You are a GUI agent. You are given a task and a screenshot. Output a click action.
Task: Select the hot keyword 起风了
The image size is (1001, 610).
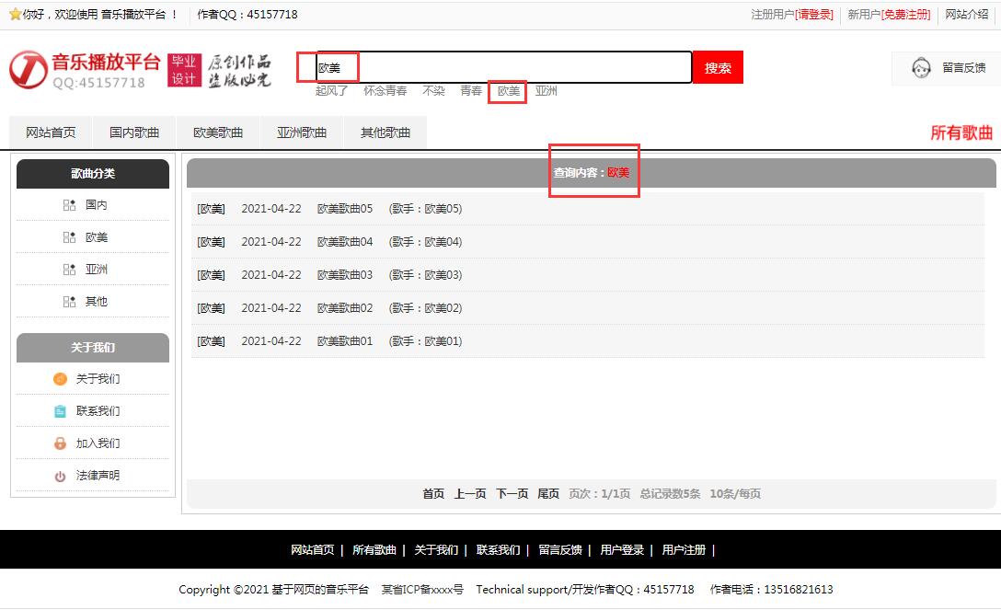331,90
